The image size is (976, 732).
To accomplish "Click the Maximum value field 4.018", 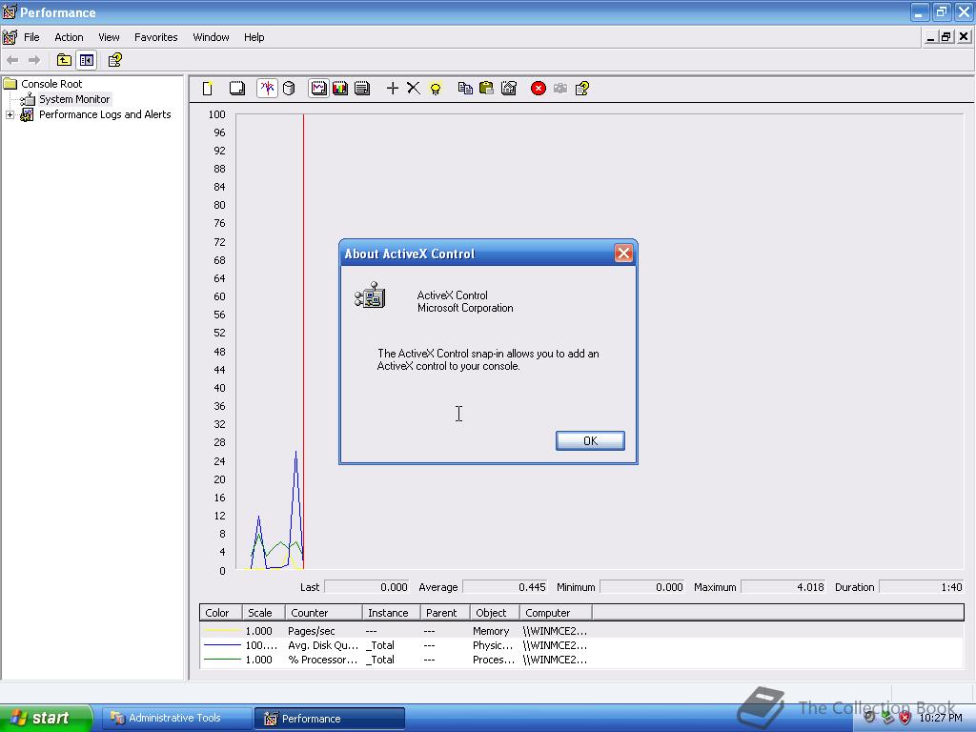I will pos(783,587).
